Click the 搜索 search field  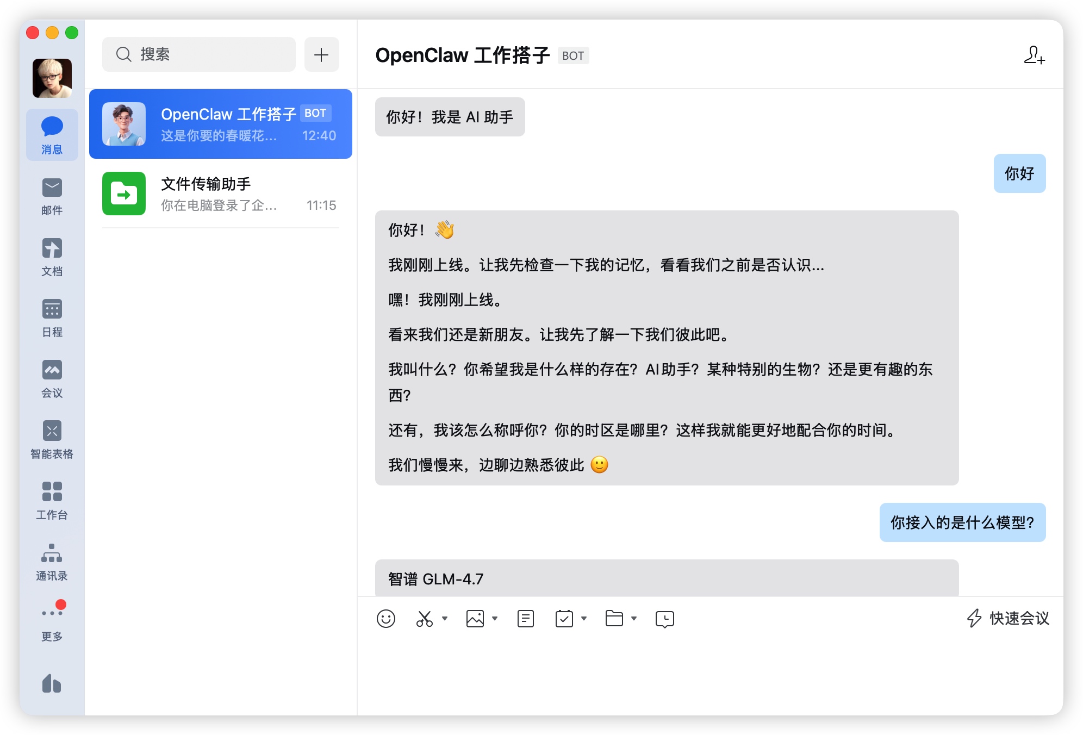click(x=199, y=54)
